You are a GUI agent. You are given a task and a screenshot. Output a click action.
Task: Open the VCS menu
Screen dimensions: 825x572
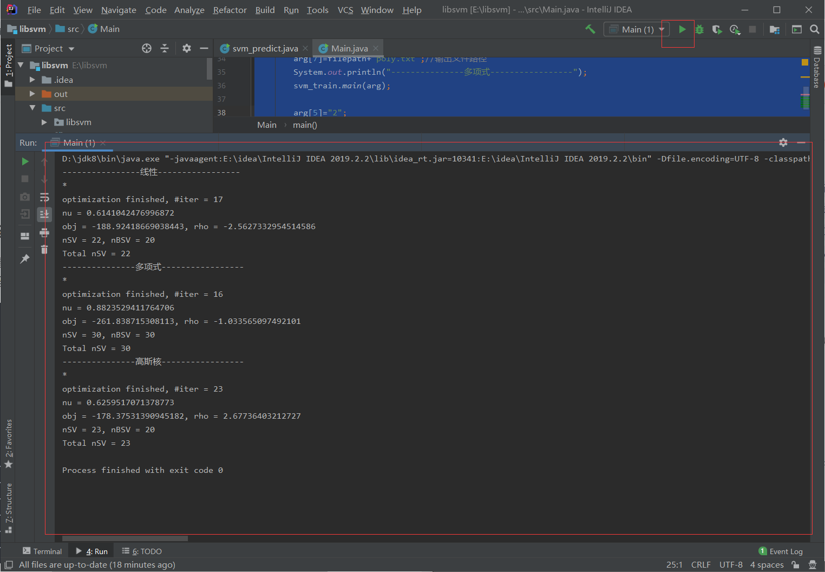pyautogui.click(x=345, y=10)
